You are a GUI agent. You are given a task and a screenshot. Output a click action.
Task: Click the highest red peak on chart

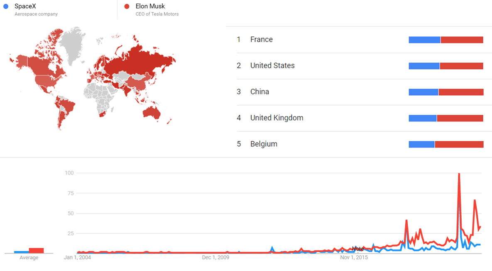(x=459, y=174)
